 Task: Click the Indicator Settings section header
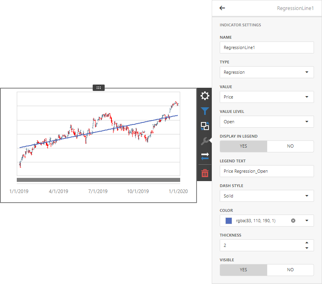[x=240, y=25]
